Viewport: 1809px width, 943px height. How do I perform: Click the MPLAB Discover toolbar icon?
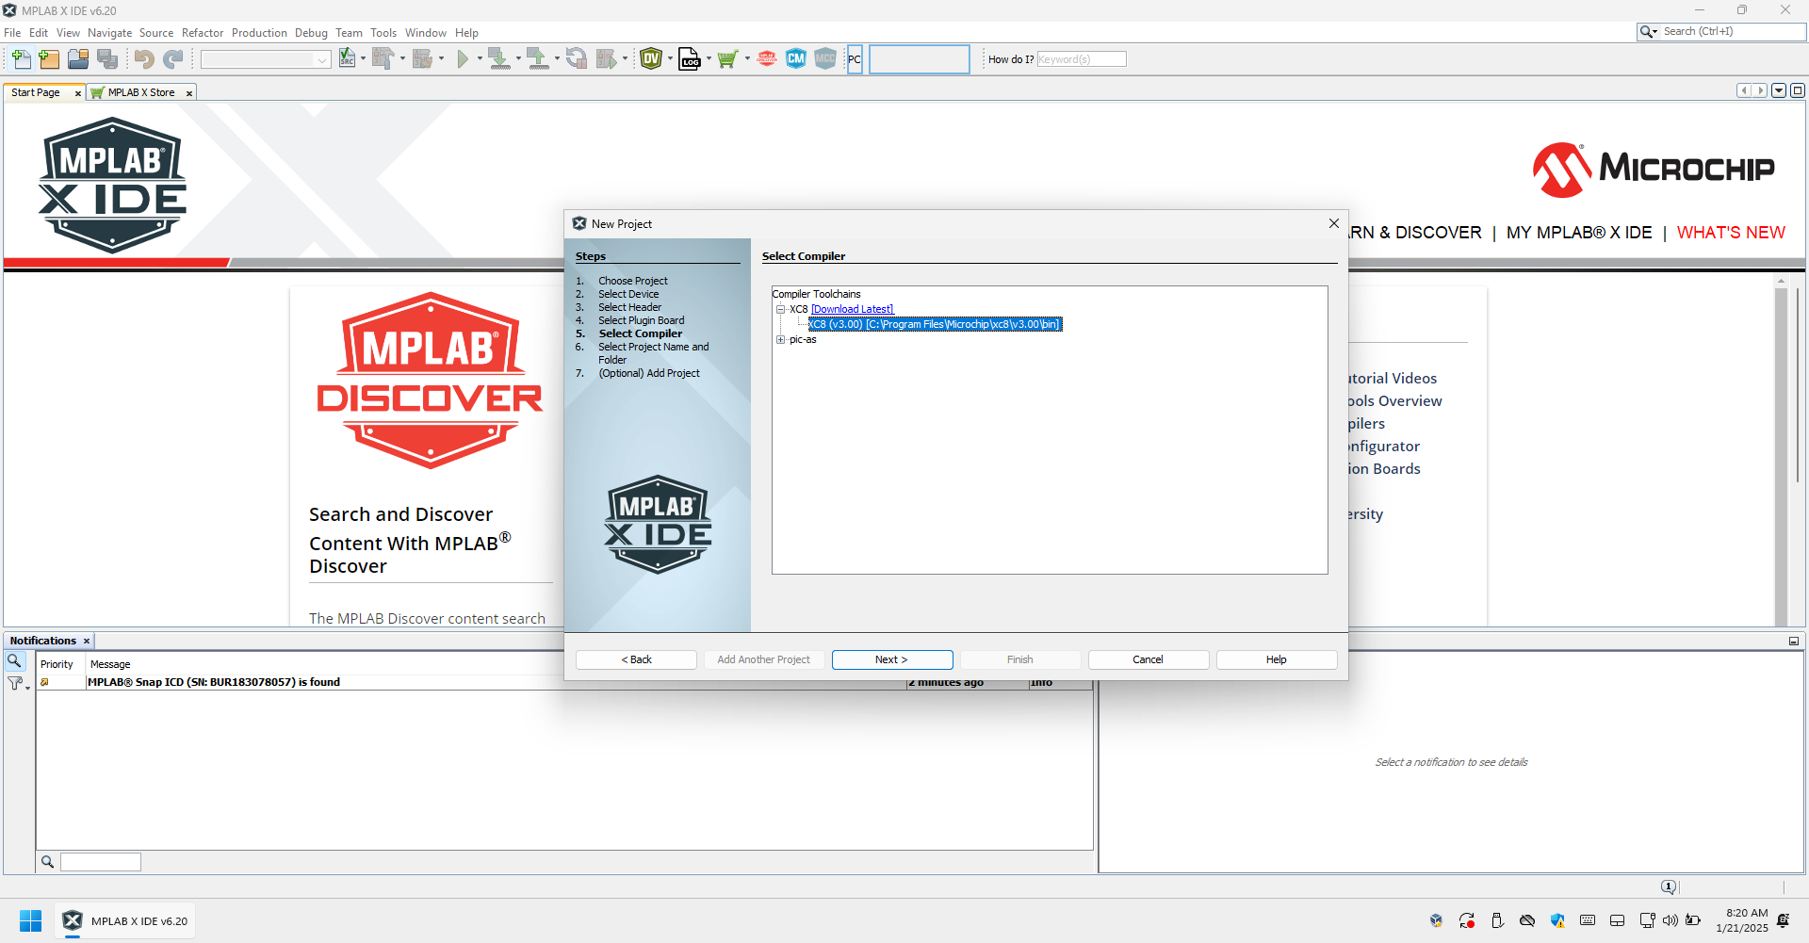[x=767, y=59]
